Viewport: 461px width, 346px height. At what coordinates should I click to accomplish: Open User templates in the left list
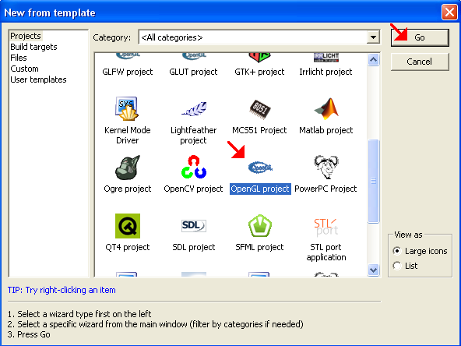coord(38,79)
